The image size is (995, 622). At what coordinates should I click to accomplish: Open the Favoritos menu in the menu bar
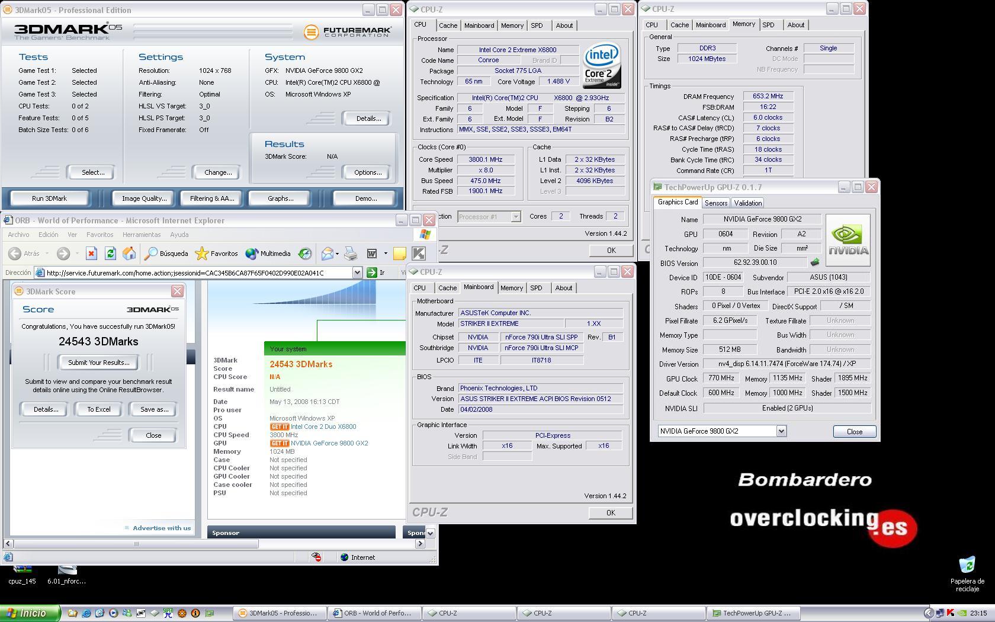tap(99, 235)
